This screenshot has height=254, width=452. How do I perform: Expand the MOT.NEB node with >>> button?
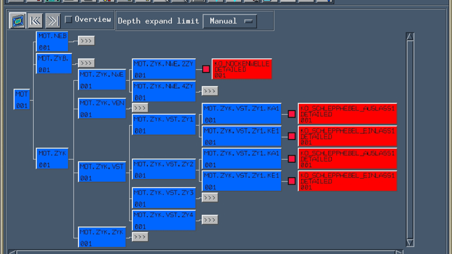[x=86, y=41]
